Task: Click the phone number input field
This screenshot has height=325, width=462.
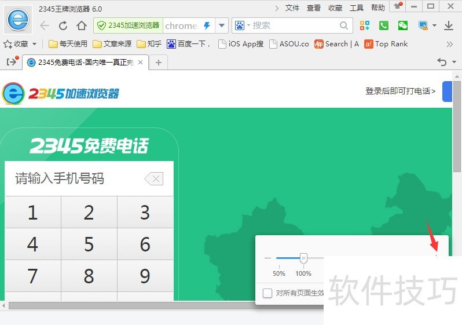Action: click(x=75, y=178)
